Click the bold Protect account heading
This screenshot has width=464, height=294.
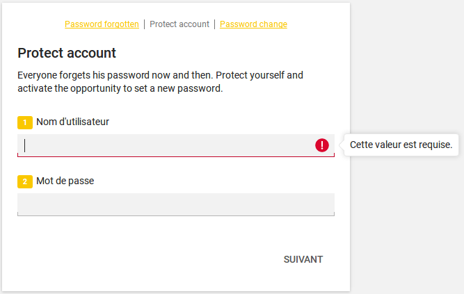tap(67, 53)
